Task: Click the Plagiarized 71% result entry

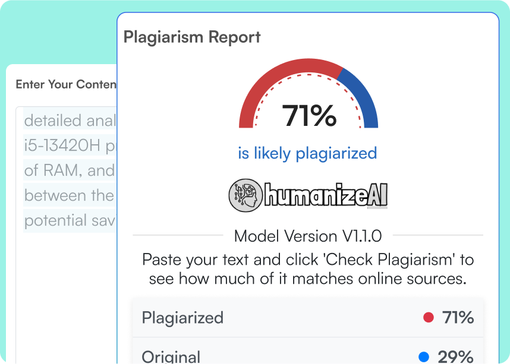Action: tap(307, 318)
